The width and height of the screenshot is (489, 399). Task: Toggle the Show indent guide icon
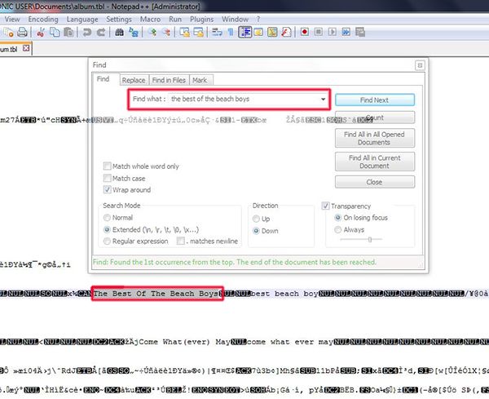click(245, 32)
